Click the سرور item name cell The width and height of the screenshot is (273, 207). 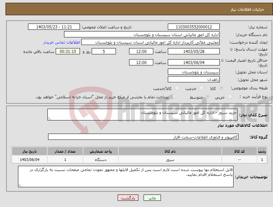[170, 160]
